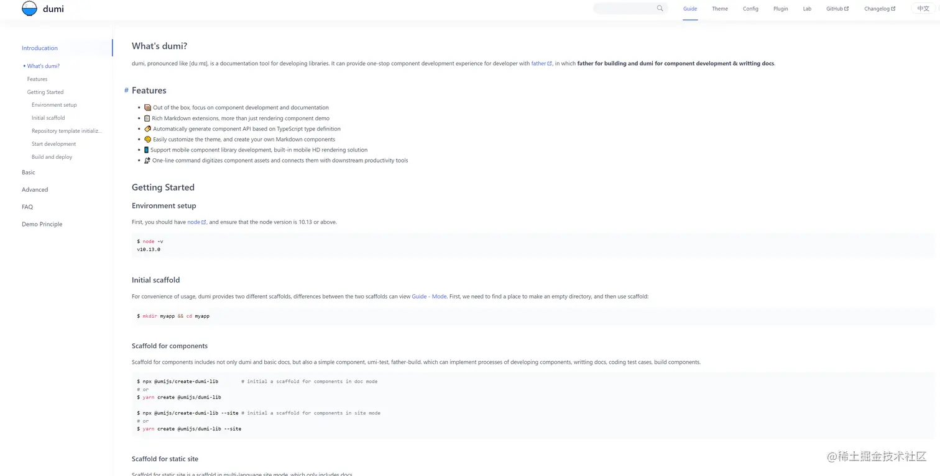The width and height of the screenshot is (940, 476).
Task: Jump to Repository template initializ... in sidebar
Action: click(x=67, y=131)
